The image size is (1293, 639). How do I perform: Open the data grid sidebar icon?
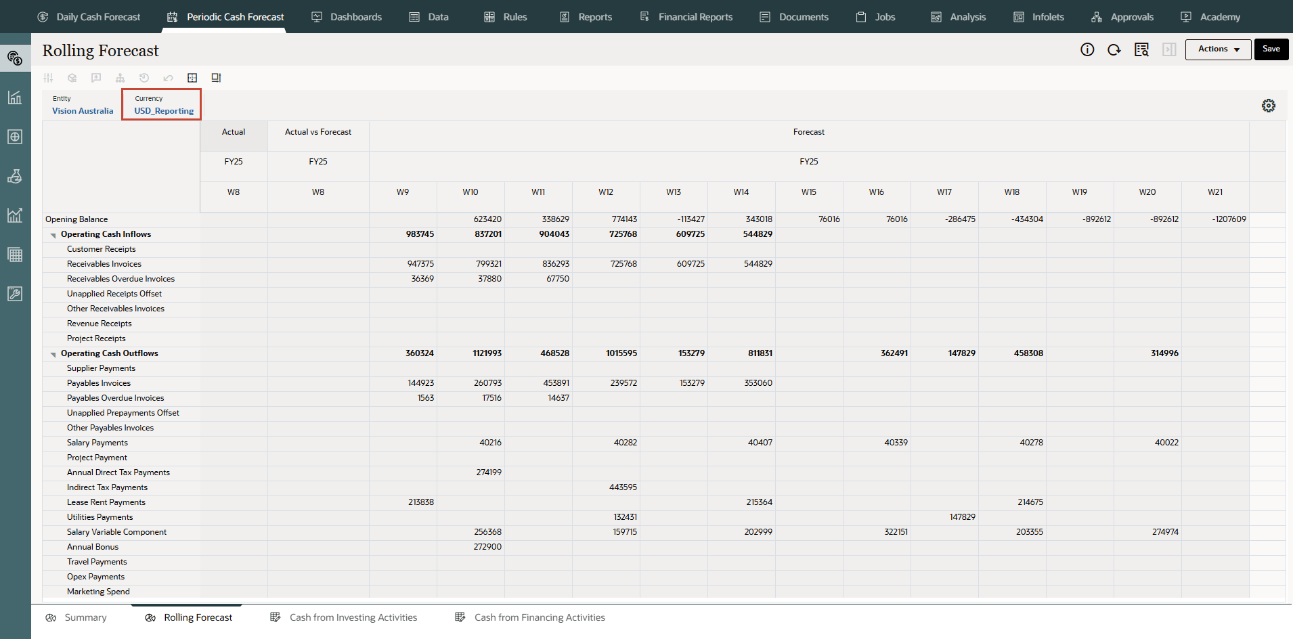coord(15,255)
